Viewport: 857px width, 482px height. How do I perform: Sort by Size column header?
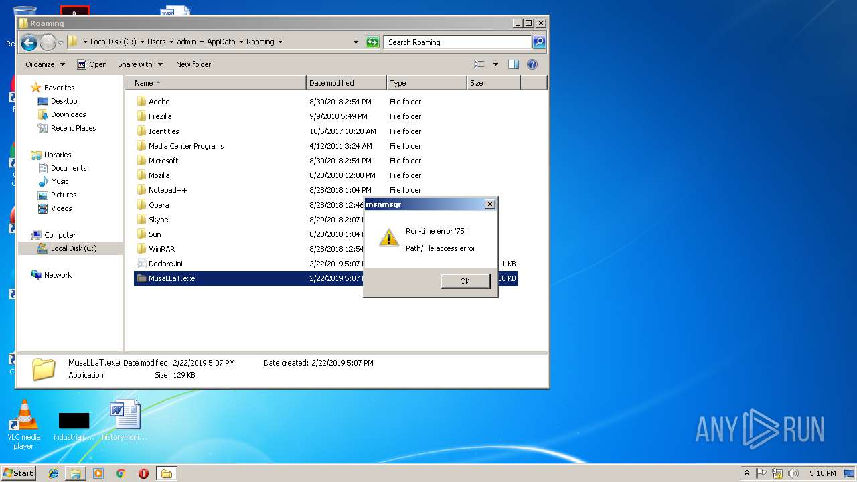click(493, 83)
